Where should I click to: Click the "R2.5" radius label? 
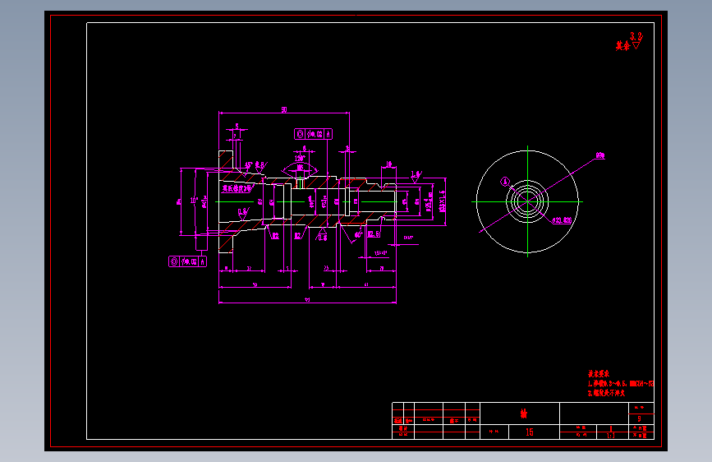click(x=374, y=233)
